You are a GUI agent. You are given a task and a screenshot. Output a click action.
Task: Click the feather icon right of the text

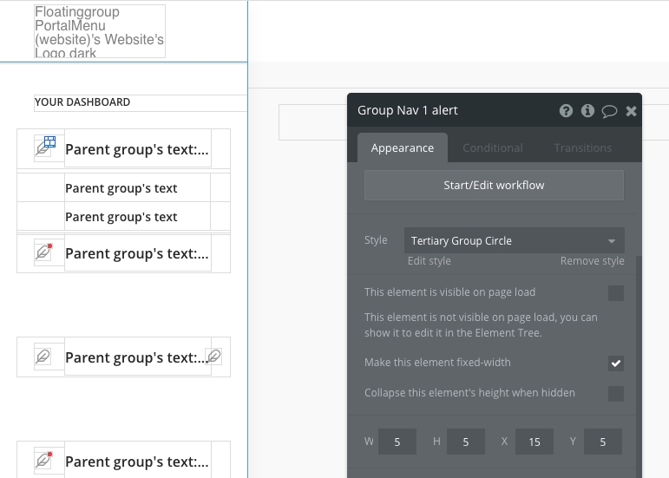(x=213, y=357)
